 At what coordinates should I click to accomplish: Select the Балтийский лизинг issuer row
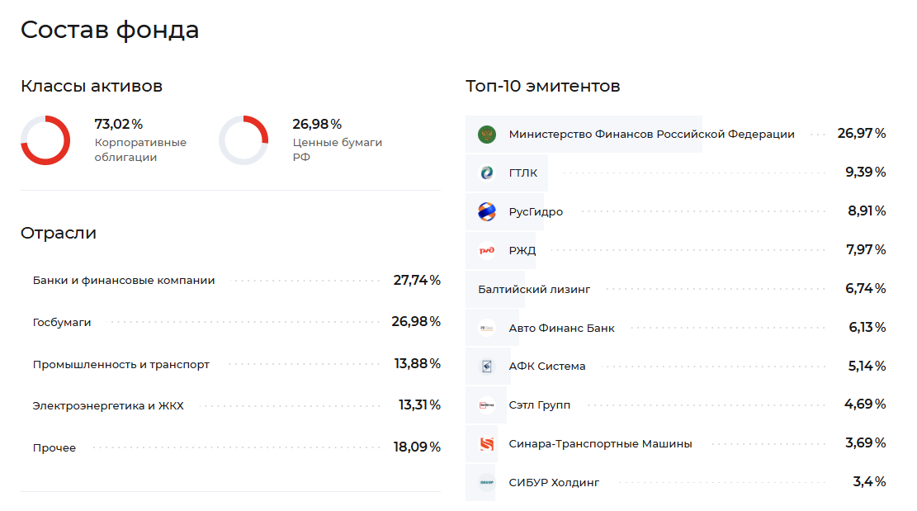(x=534, y=289)
